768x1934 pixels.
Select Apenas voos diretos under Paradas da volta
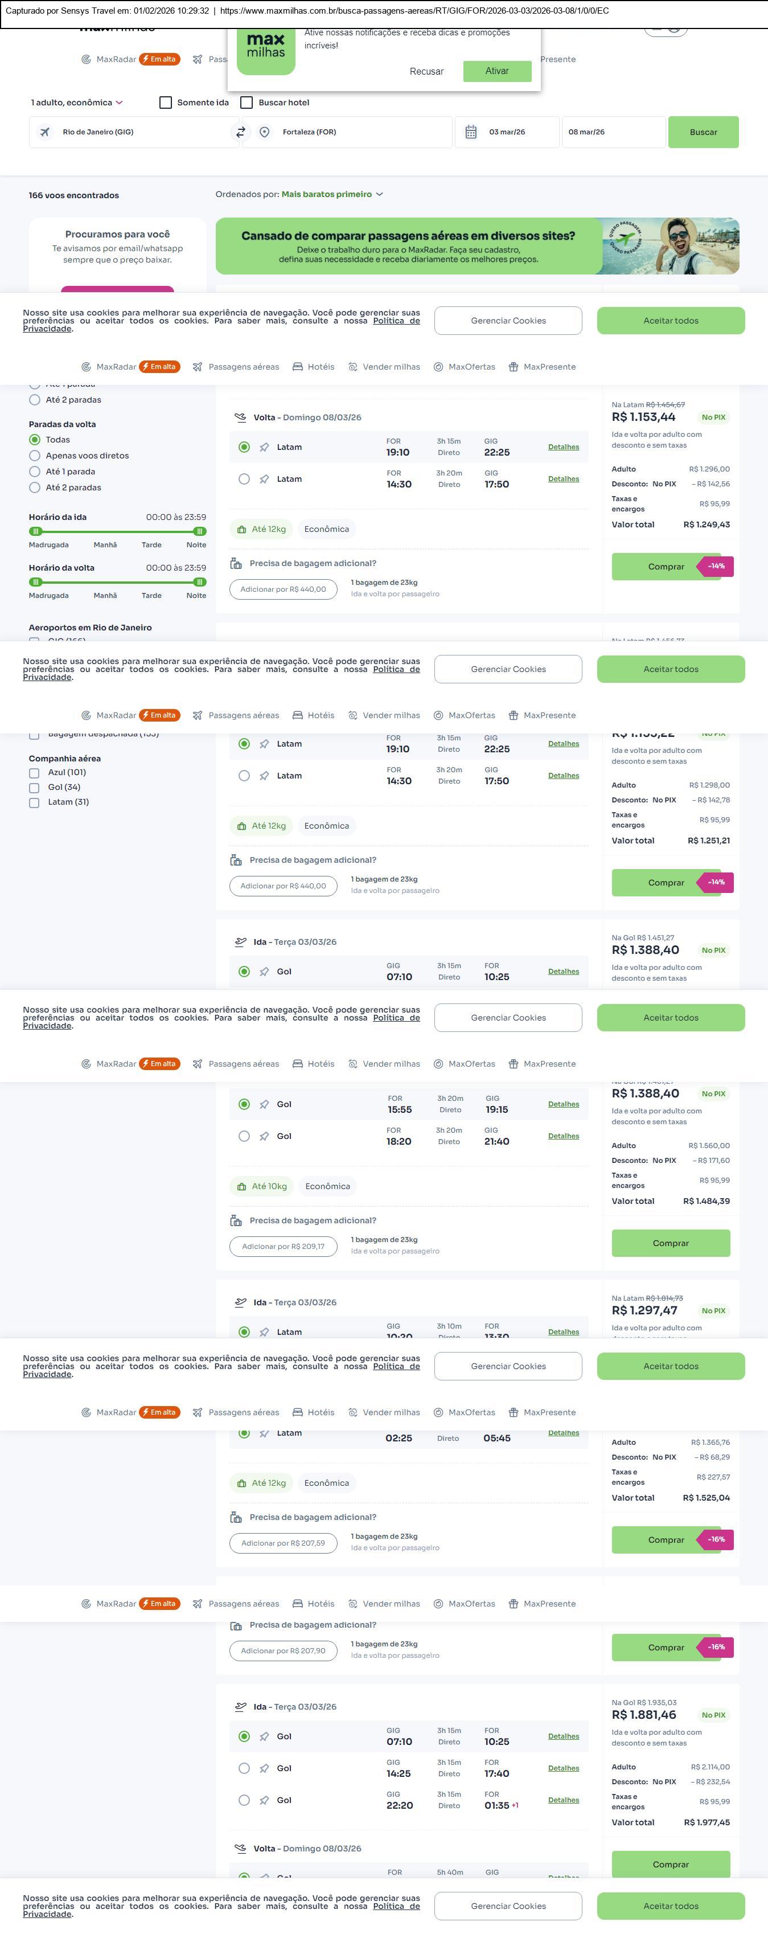(35, 456)
